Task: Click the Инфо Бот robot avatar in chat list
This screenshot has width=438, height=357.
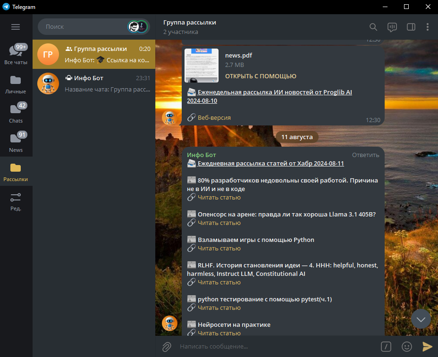Action: [48, 83]
